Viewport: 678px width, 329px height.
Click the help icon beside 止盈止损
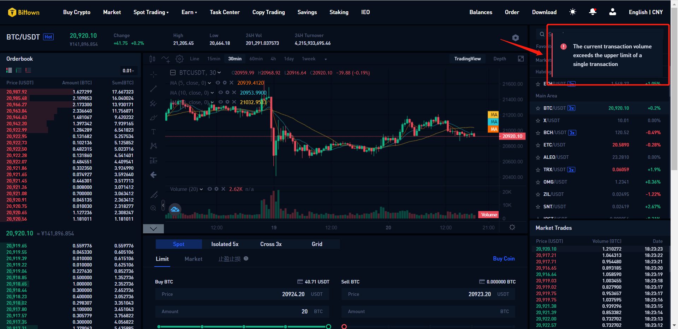246,258
